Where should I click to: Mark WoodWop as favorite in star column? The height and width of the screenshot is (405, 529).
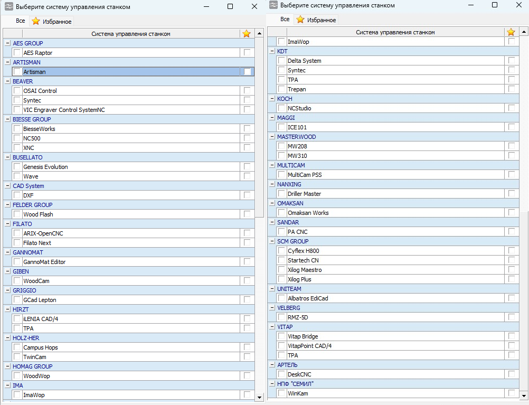(x=247, y=376)
